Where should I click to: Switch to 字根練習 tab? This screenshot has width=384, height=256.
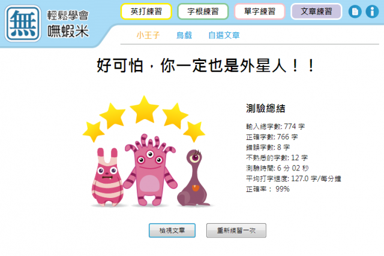tap(203, 11)
